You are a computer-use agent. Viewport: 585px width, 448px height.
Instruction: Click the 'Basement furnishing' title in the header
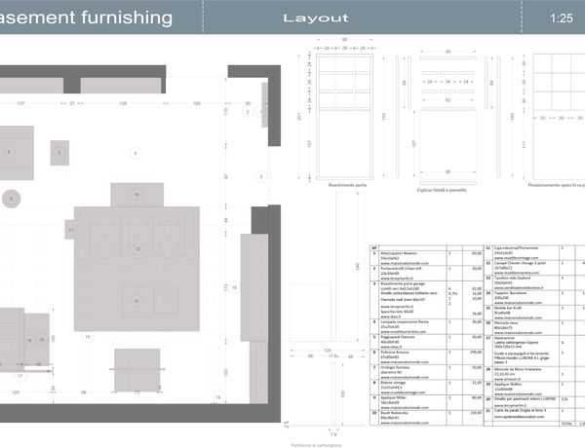click(x=86, y=18)
